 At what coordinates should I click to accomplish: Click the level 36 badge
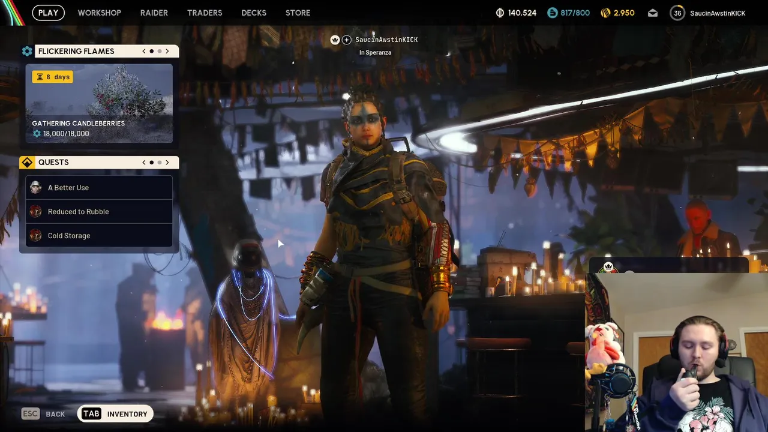[x=677, y=13]
